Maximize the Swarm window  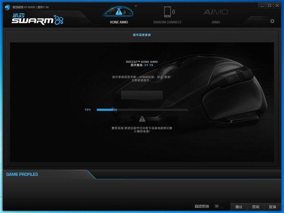click(x=269, y=6)
